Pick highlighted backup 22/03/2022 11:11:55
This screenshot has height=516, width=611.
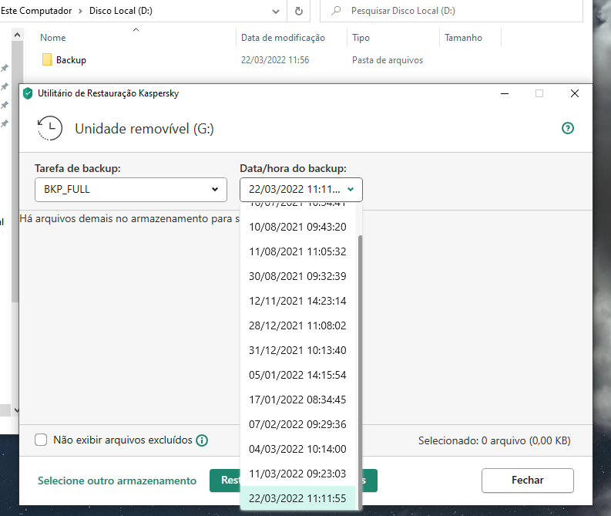click(297, 498)
